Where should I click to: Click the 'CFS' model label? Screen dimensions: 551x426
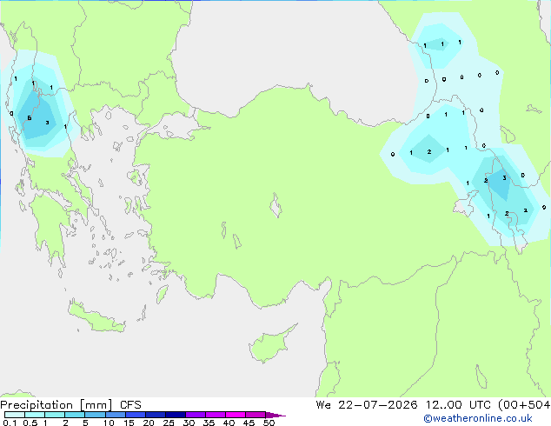(x=130, y=405)
